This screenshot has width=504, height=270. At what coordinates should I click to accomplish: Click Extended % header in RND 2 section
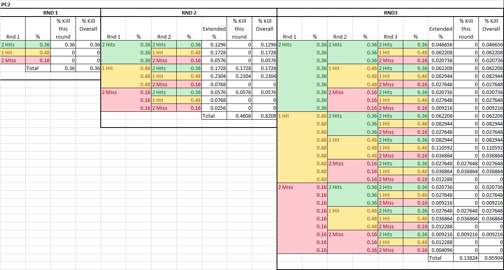pos(214,33)
